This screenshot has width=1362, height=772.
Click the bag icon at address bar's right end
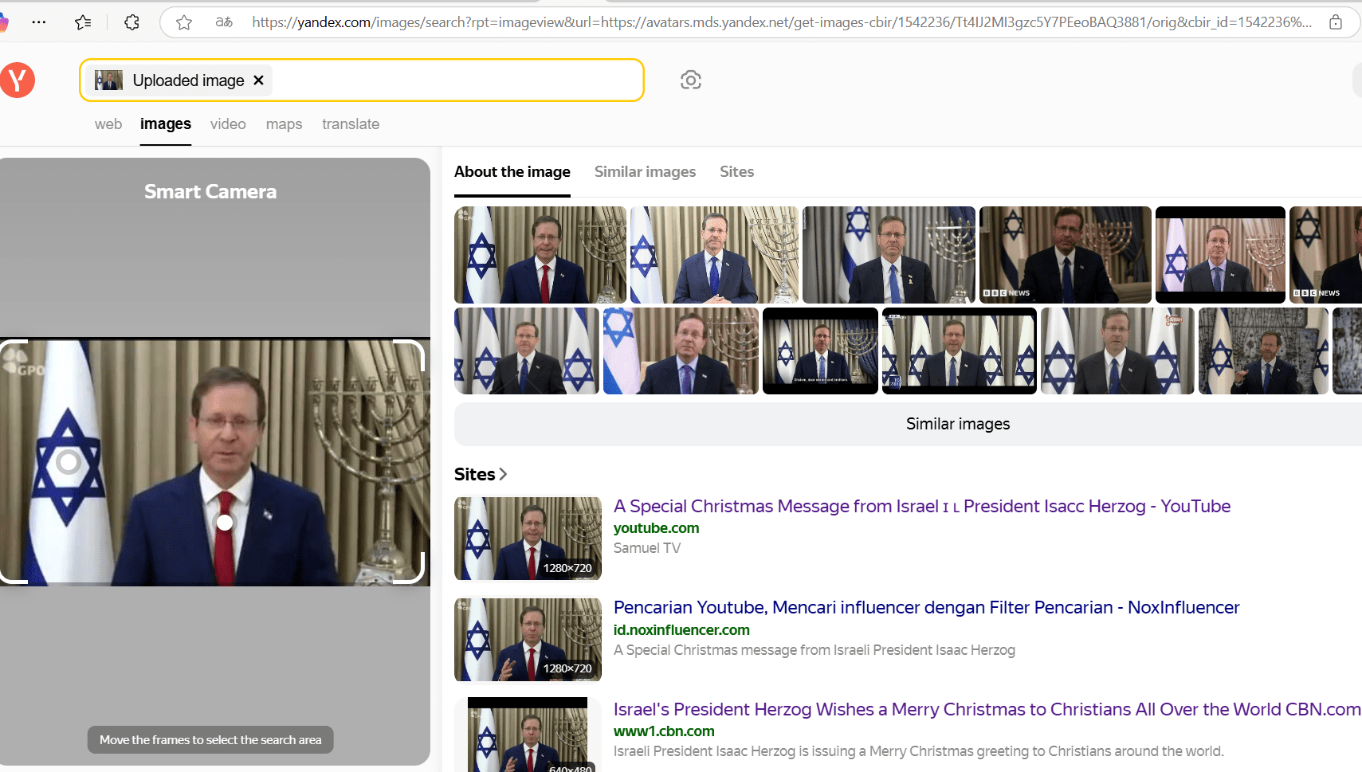click(x=1336, y=22)
